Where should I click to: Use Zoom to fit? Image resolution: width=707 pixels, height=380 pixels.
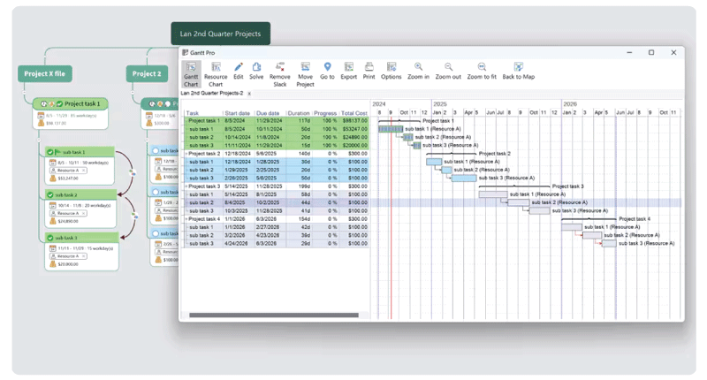click(482, 72)
